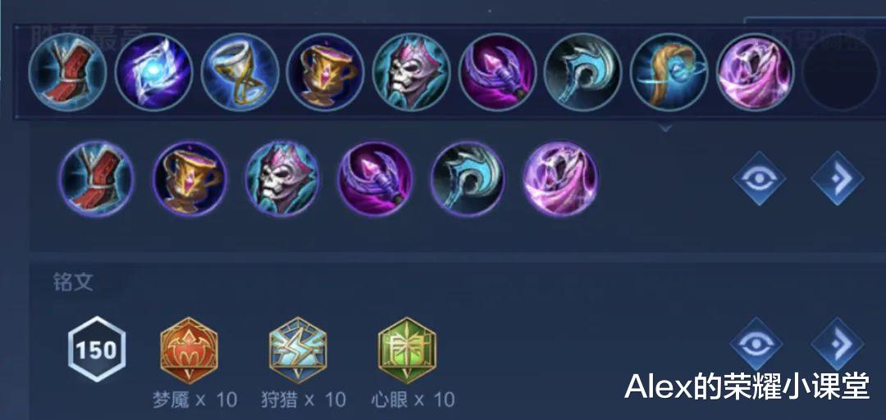Click the empty dark item slot
This screenshot has height=420, width=886.
click(841, 71)
